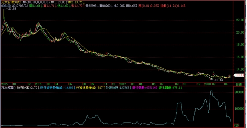247x128 pixels.
Task: Click the 12.44 lowest price annotation
Action: (x=219, y=80)
